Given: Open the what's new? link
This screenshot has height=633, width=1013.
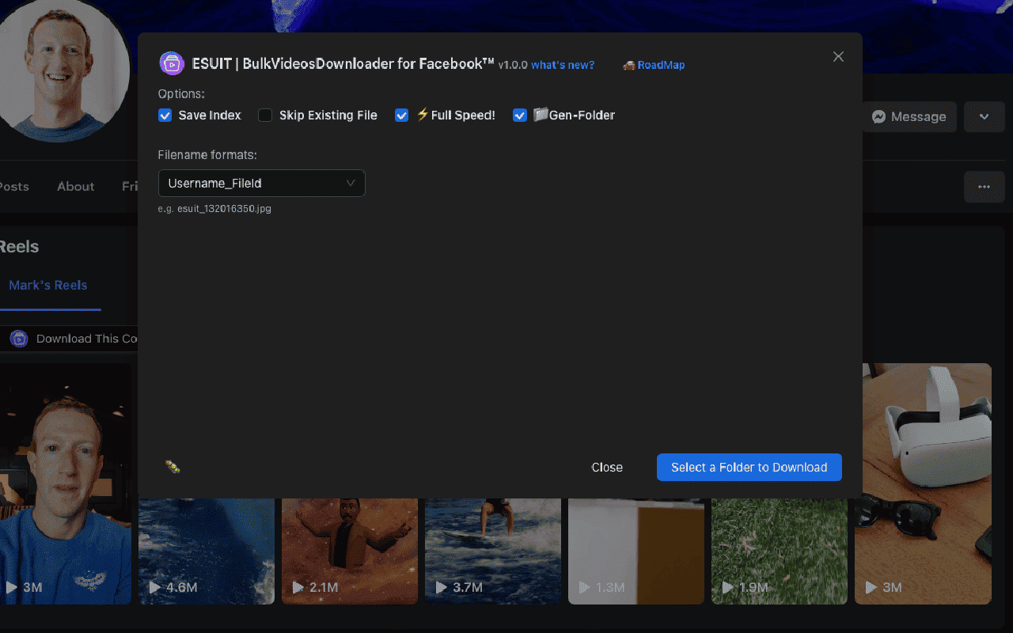Looking at the screenshot, I should click(x=563, y=65).
